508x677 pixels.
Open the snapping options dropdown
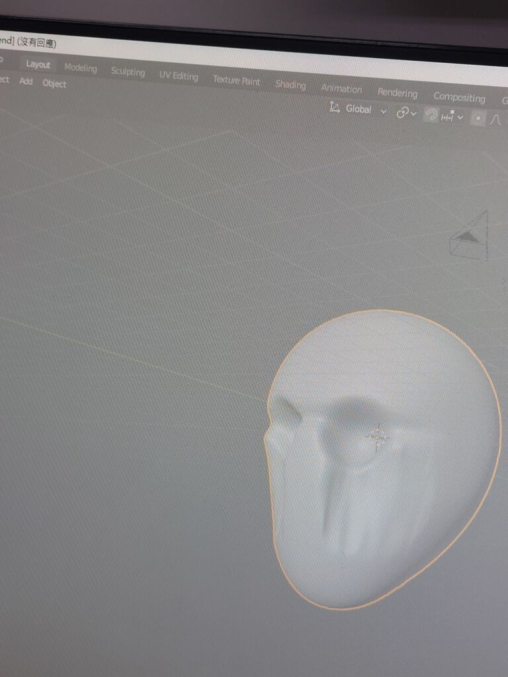(x=452, y=116)
